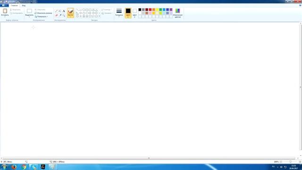The height and width of the screenshot is (170, 302).
Task: Open the Rotate (Повернуть) dropdown
Action: pyautogui.click(x=41, y=17)
